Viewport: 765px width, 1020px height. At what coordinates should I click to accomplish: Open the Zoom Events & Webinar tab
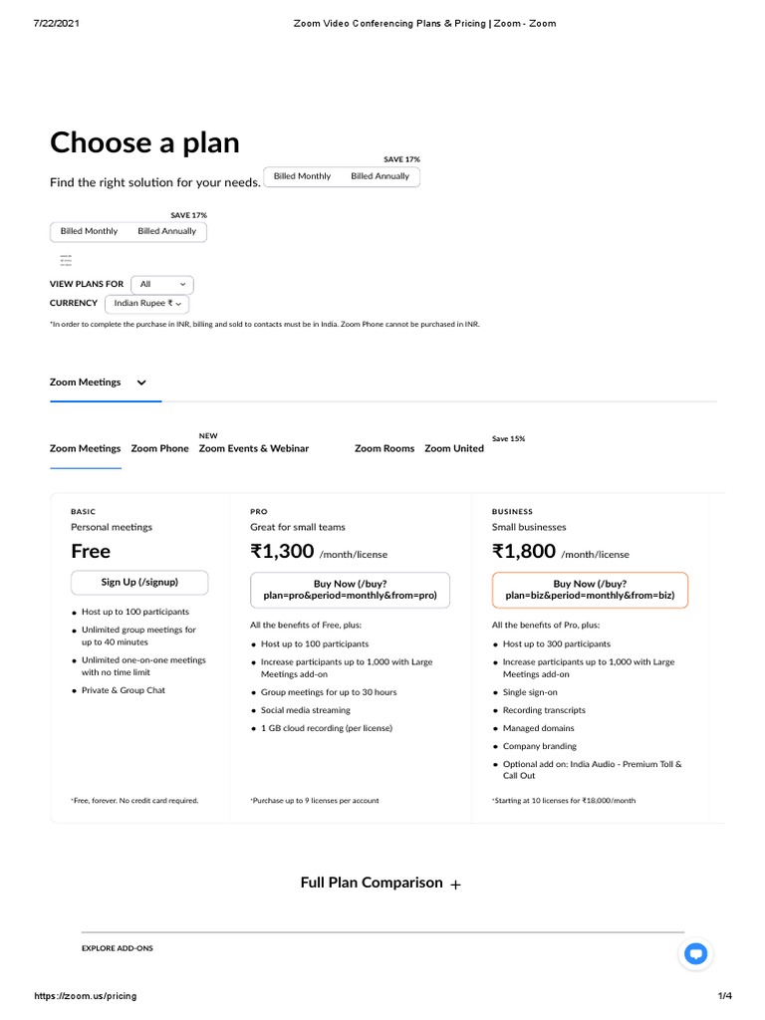pyautogui.click(x=254, y=448)
